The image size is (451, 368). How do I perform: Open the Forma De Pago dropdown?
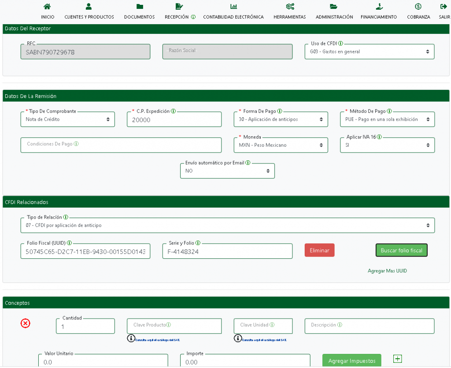coord(281,119)
